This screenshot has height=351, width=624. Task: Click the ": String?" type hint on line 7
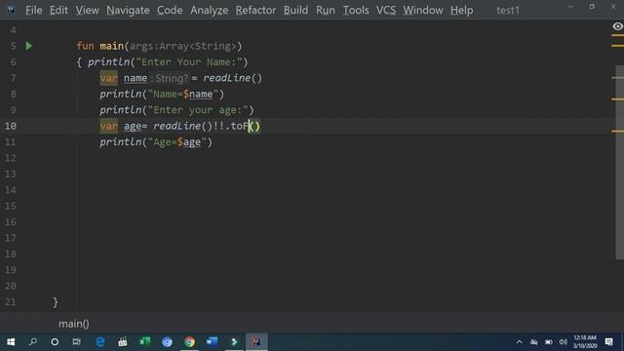pyautogui.click(x=169, y=78)
